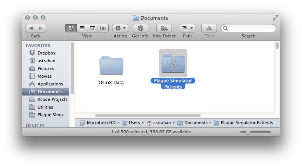Open Applications in the sidebar
302x167 pixels.
point(50,84)
